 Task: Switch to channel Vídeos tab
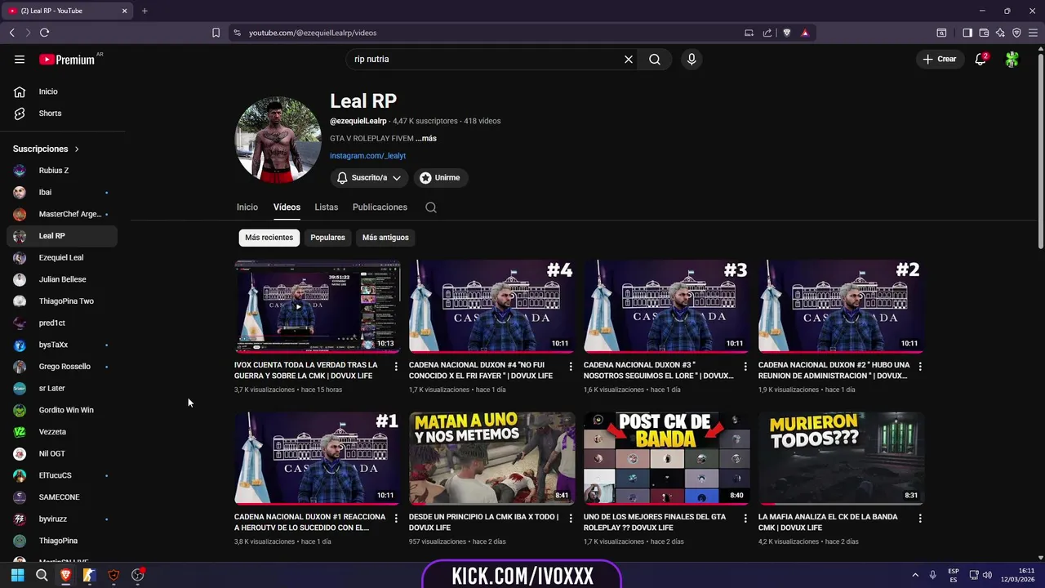coord(287,207)
